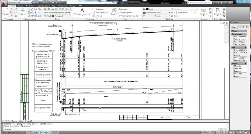Click the green Размерный layer color swatch
Viewport: 251px width, 134px height.
point(53,16)
